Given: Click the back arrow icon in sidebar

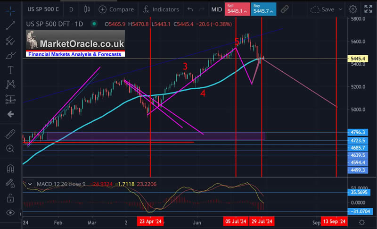Looking at the screenshot, I should [x=10, y=114].
